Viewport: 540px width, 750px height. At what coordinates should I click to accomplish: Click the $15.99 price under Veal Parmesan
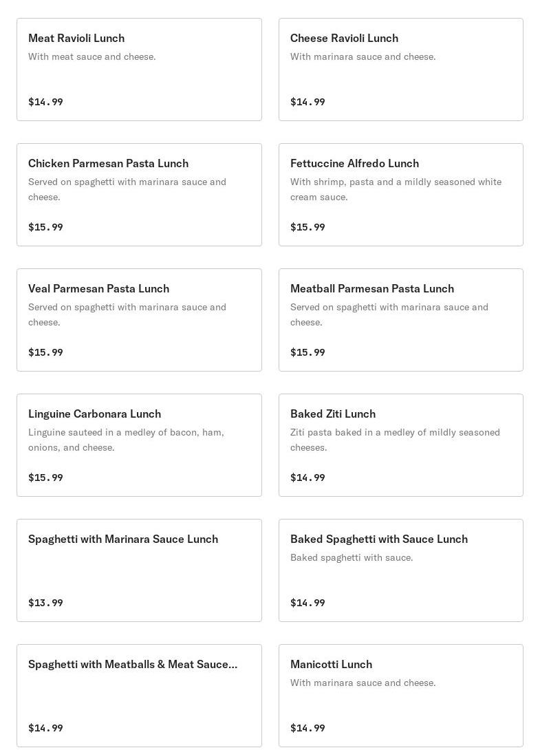[45, 352]
